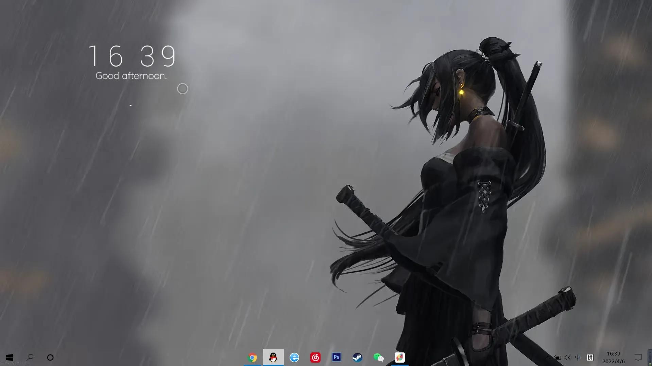Image resolution: width=652 pixels, height=366 pixels.
Task: Open the Windows Start menu
Action: pyautogui.click(x=10, y=358)
